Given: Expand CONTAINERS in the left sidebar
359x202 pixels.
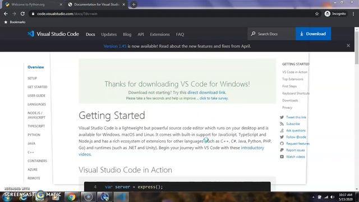Looking at the screenshot, I should (x=37, y=161).
